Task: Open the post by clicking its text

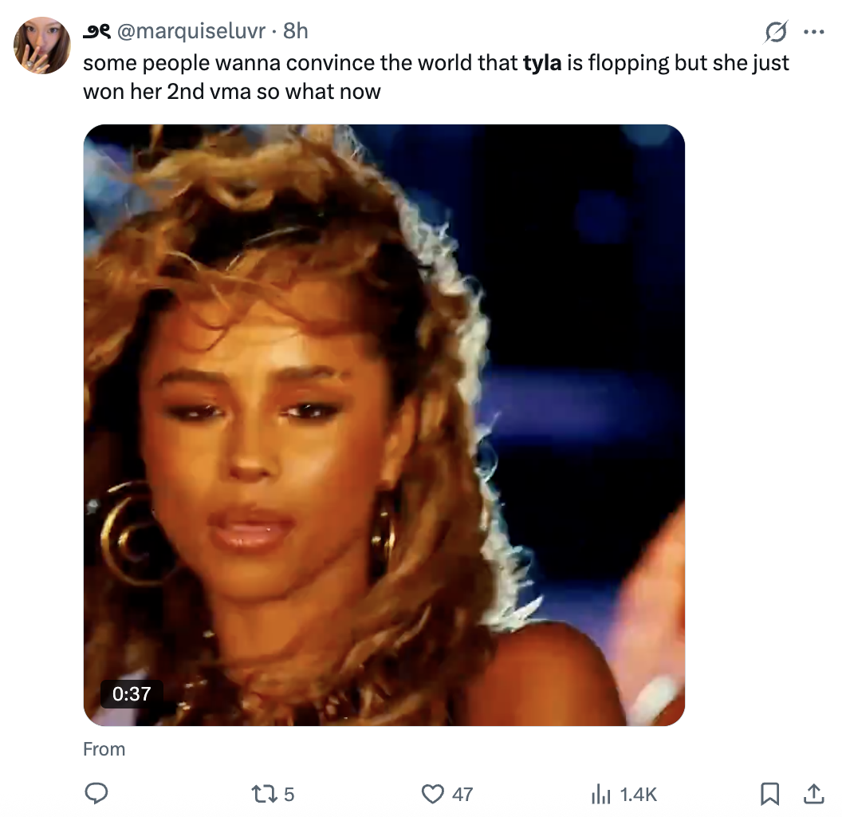Action: pos(319,91)
